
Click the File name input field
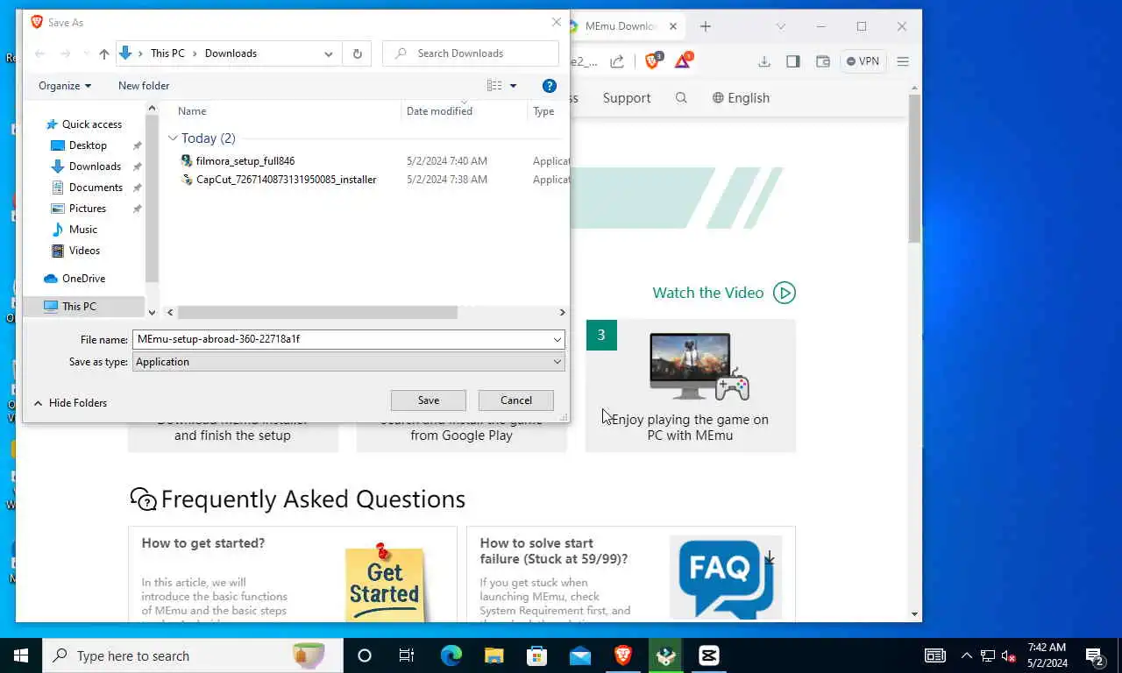click(342, 339)
